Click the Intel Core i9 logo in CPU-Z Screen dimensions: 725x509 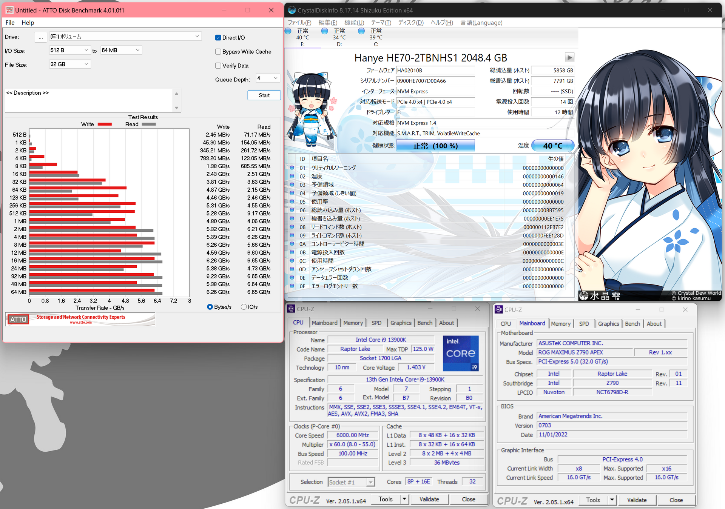pos(460,354)
